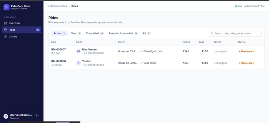
Task: Click rider name Riya Gautam
Action: (90, 49)
